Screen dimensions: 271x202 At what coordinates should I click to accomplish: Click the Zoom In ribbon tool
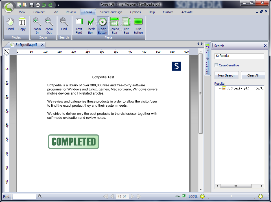coord(37,26)
